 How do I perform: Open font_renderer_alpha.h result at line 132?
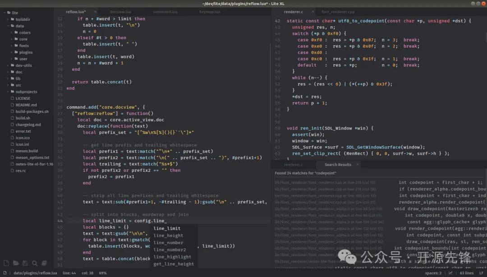pos(329,228)
